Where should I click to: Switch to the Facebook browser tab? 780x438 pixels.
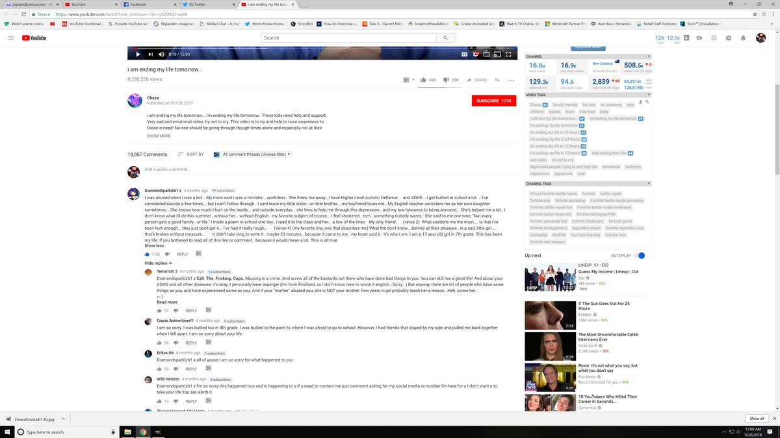149,4
